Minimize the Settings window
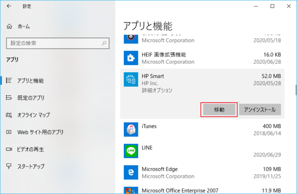The width and height of the screenshot is (297, 194). point(256,6)
